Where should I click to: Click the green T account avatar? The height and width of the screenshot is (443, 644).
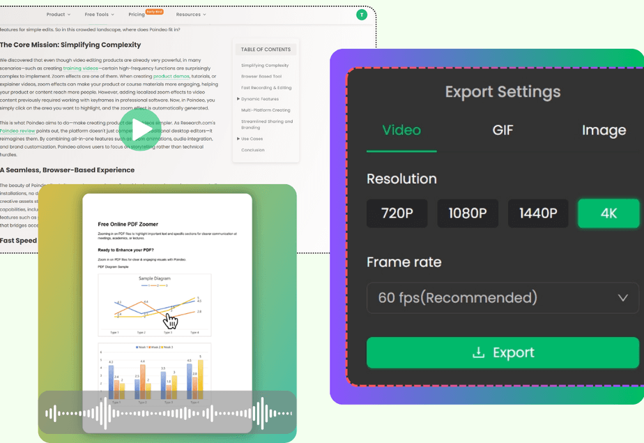[x=361, y=14]
